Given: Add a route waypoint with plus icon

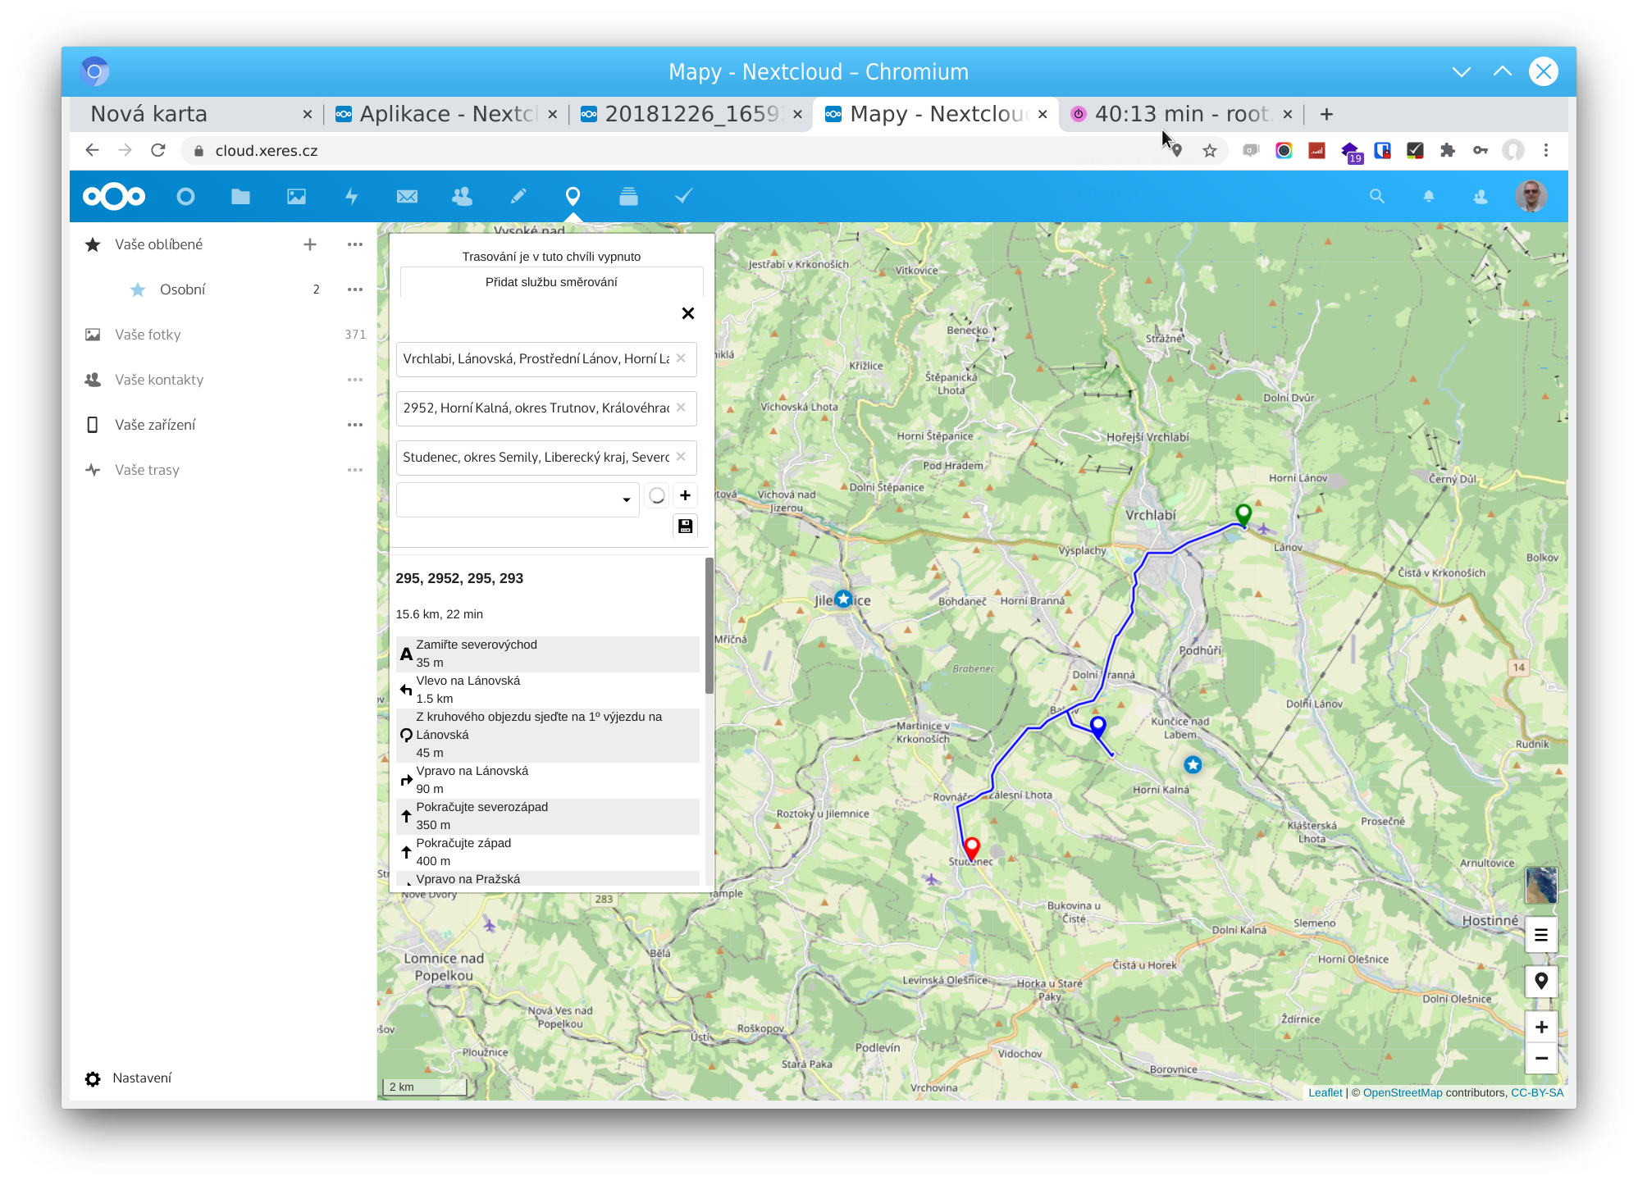Looking at the screenshot, I should point(685,495).
